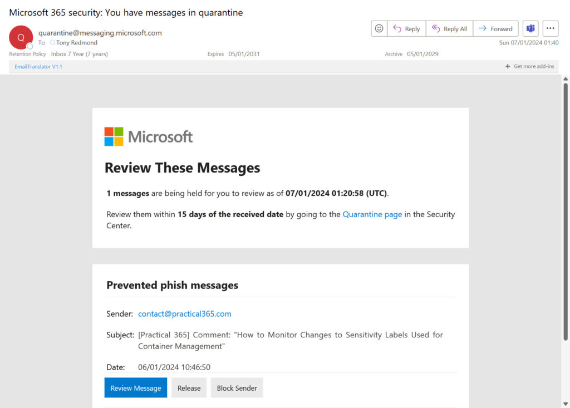Click the Microsoft logo in the email
570x408 pixels.
point(148,137)
